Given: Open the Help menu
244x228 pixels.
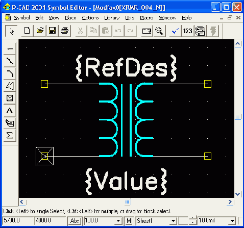Looking at the screenshot, I should tap(187, 18).
